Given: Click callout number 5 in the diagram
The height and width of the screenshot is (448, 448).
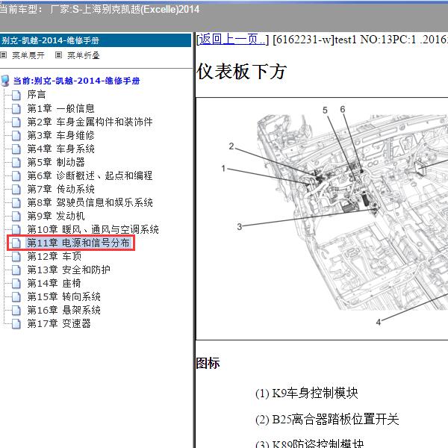Looking at the screenshot, I should click(x=325, y=111).
